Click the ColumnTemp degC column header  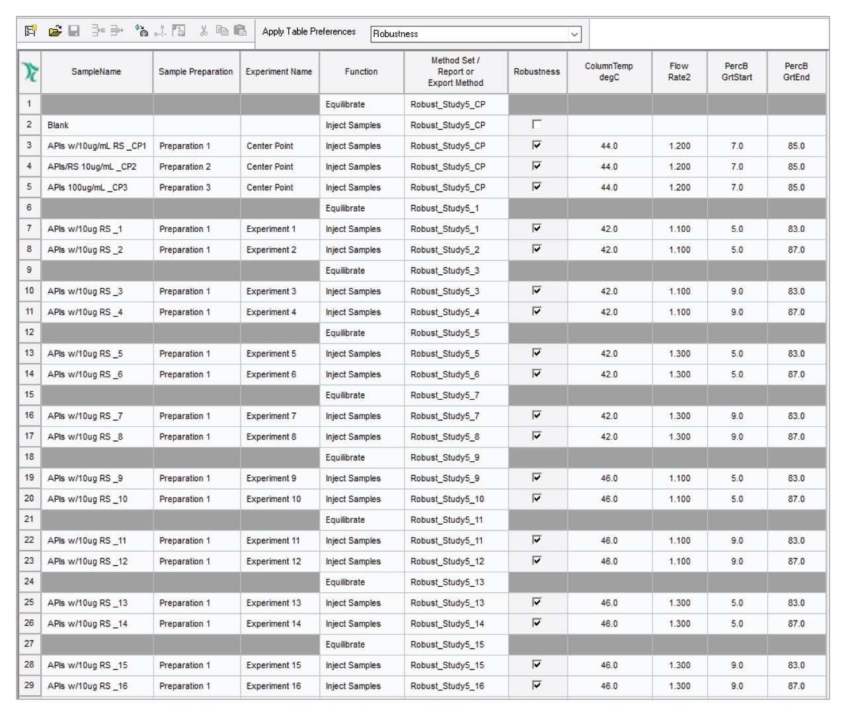click(609, 71)
